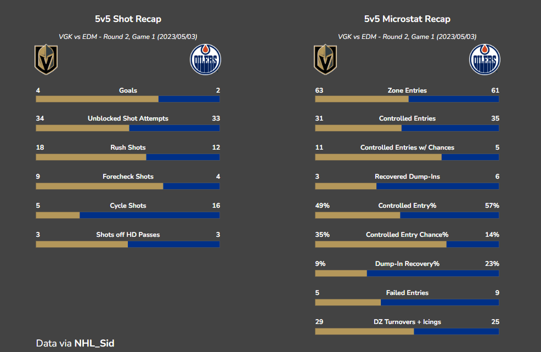Click the Failed Entries bar

(407, 302)
